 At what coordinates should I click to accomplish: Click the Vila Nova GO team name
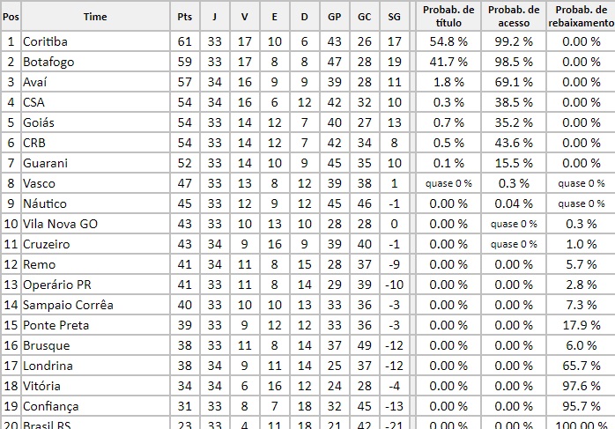(x=60, y=224)
